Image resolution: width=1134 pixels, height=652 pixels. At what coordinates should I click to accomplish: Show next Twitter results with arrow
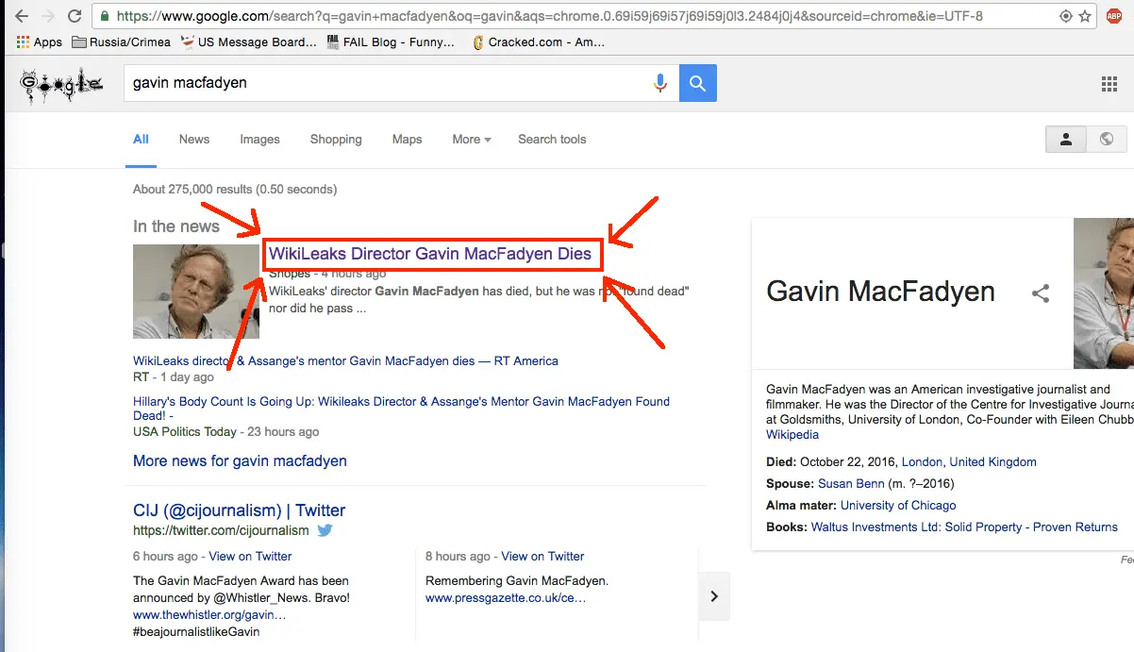coord(714,596)
